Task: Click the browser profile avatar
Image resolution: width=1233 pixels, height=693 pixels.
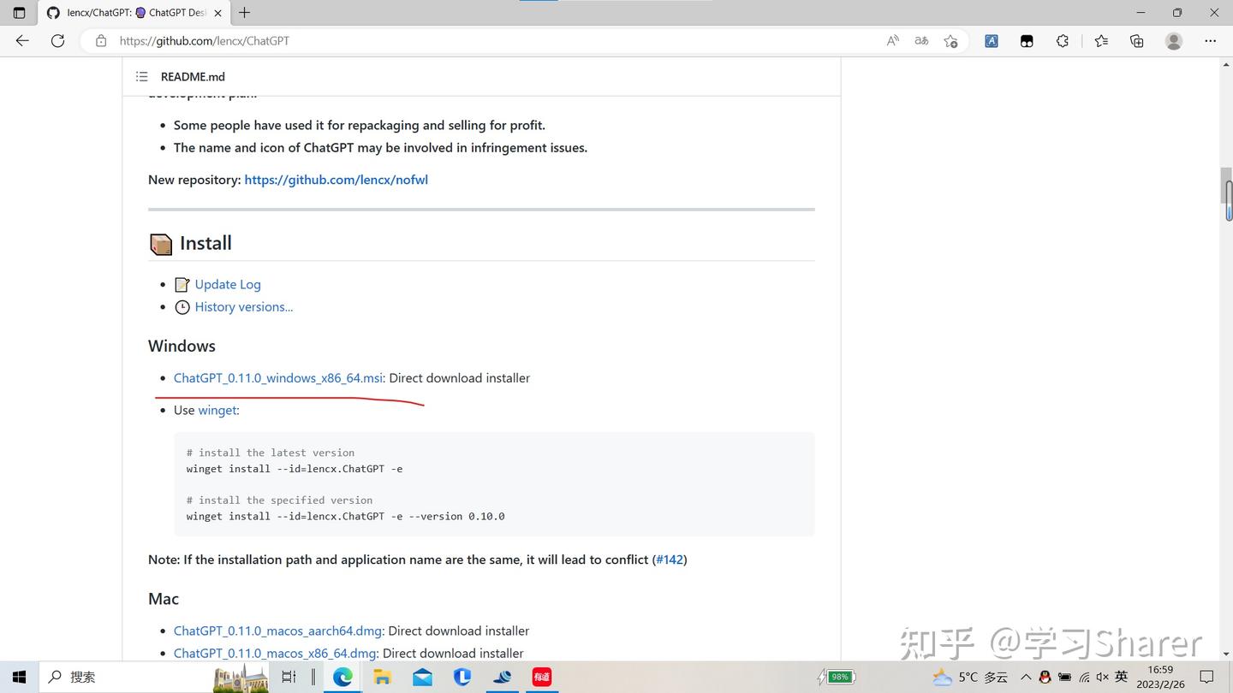Action: 1173,40
